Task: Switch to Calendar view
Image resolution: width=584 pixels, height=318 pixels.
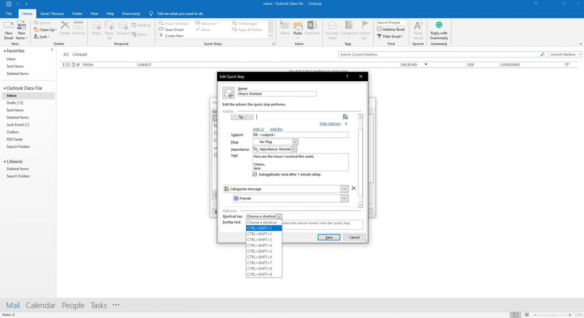Action: [41, 305]
